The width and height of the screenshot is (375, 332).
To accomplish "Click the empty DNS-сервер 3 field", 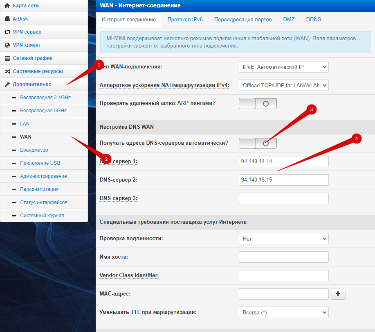I will click(x=284, y=198).
